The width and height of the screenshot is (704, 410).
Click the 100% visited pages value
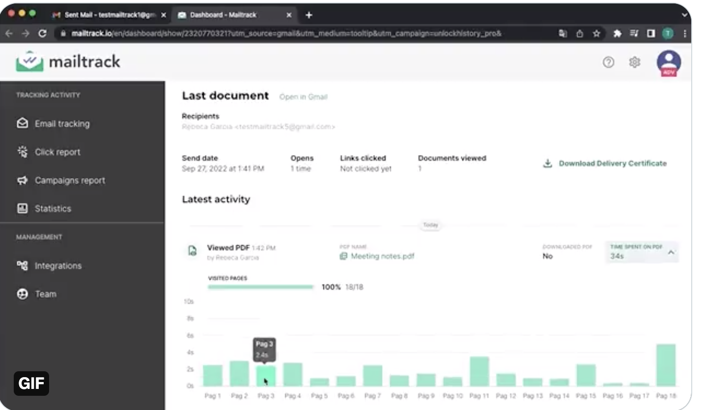[x=331, y=287]
